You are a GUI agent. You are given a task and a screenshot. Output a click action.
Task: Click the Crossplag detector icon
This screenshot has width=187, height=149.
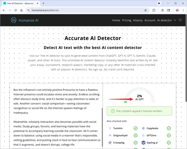point(110,143)
